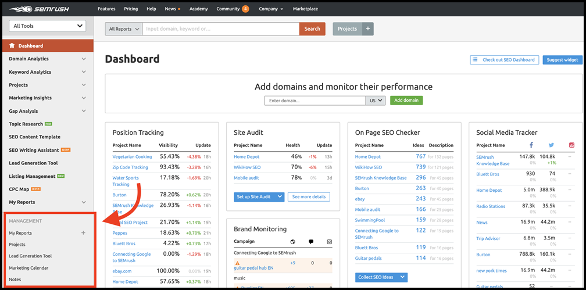The image size is (586, 290).
Task: Open WikiHow SEO in Site Audit widget
Action: 248,167
